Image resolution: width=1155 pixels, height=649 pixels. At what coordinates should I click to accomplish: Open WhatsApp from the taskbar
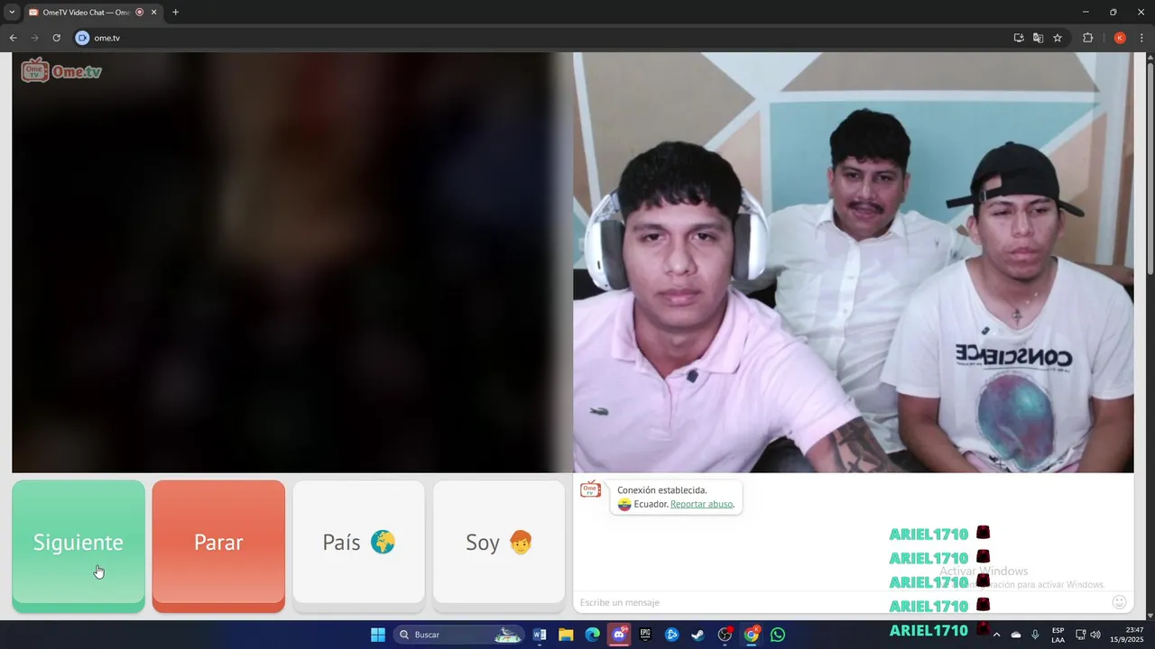[778, 635]
